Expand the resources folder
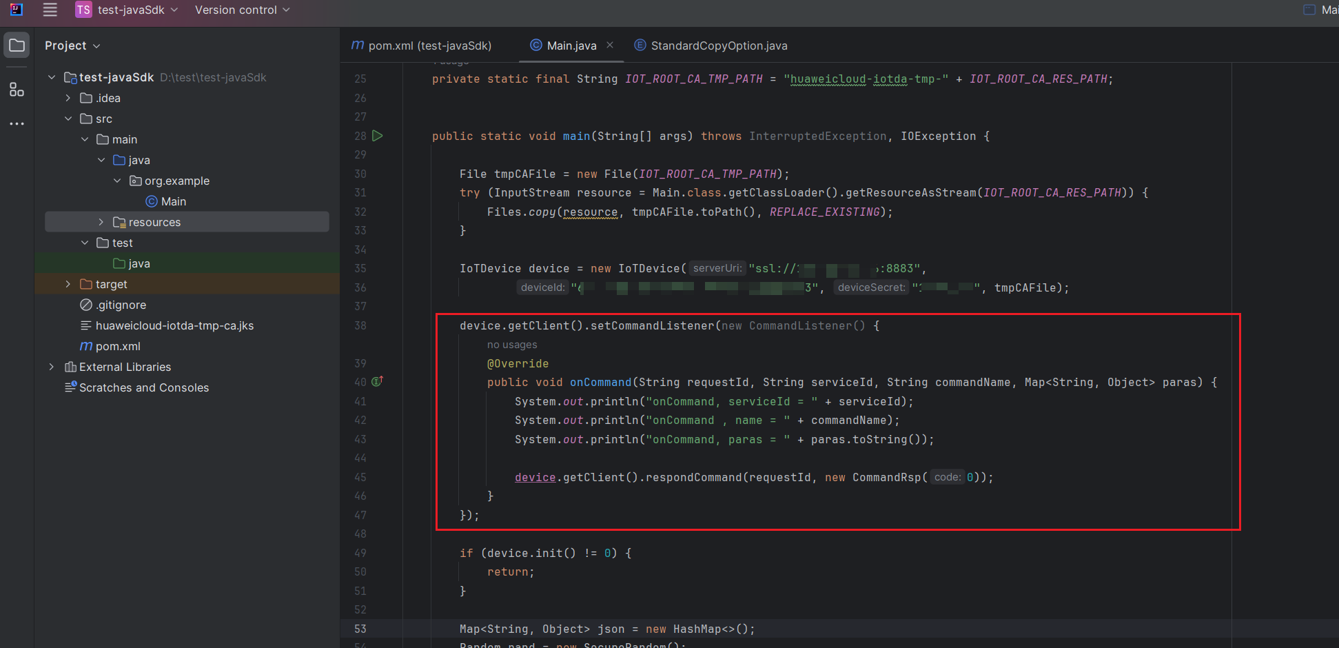 pos(101,222)
